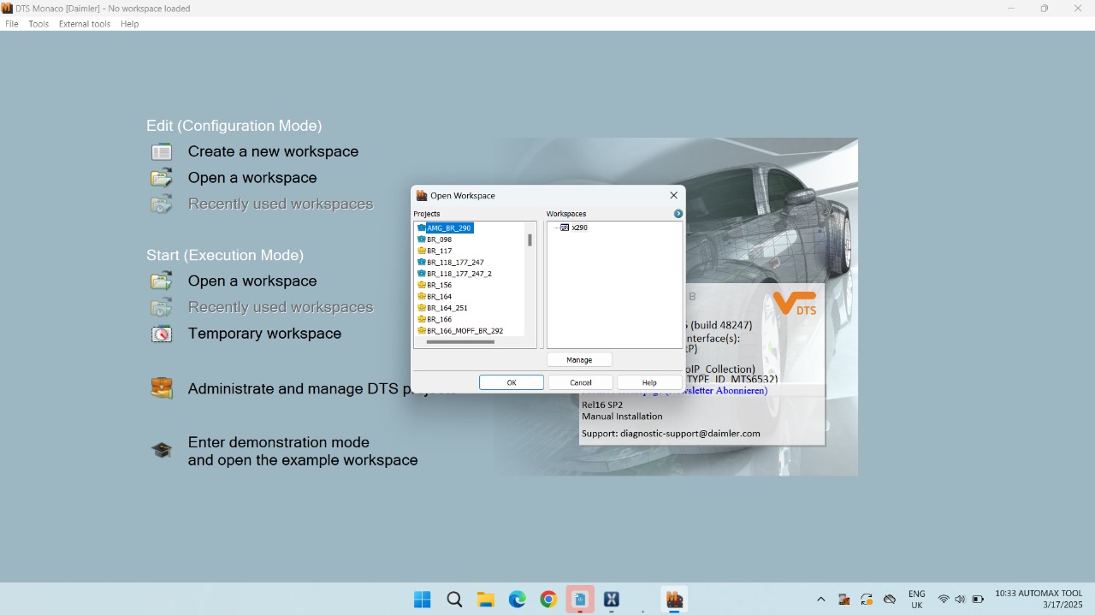Select the BR_117 project
This screenshot has width=1095, height=615.
click(x=440, y=251)
